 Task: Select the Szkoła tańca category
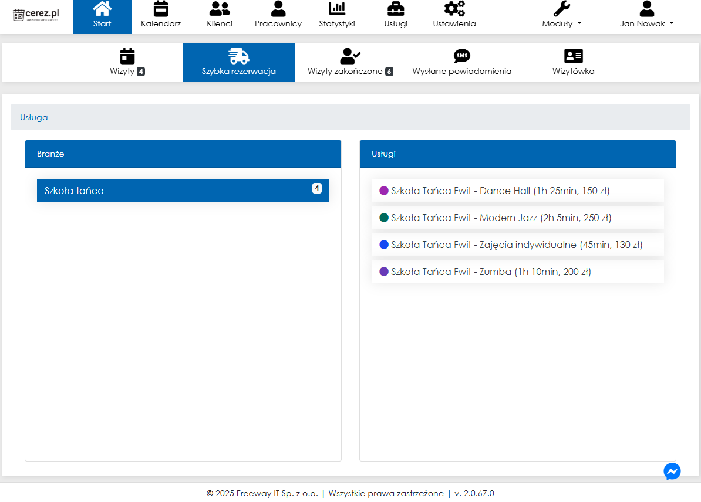[x=183, y=191]
